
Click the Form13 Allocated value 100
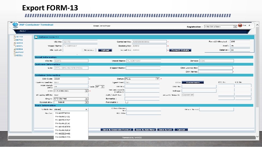click(240, 41)
